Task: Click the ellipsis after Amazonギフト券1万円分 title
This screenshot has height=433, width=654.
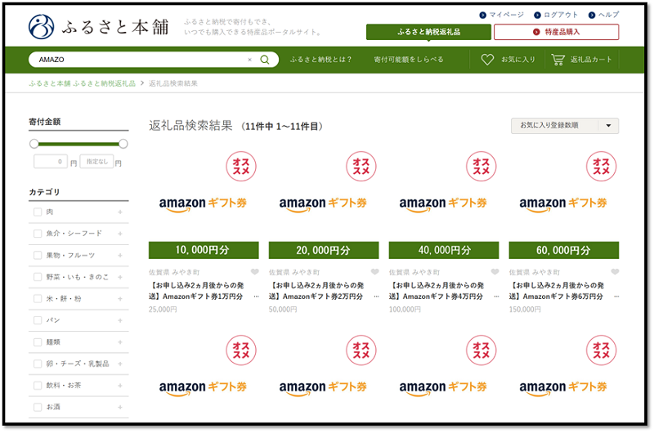Action: point(256,297)
